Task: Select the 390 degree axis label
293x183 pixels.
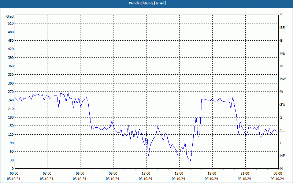Action: (11, 58)
